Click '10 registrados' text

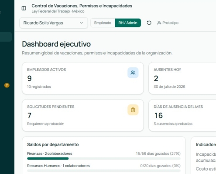(39, 87)
